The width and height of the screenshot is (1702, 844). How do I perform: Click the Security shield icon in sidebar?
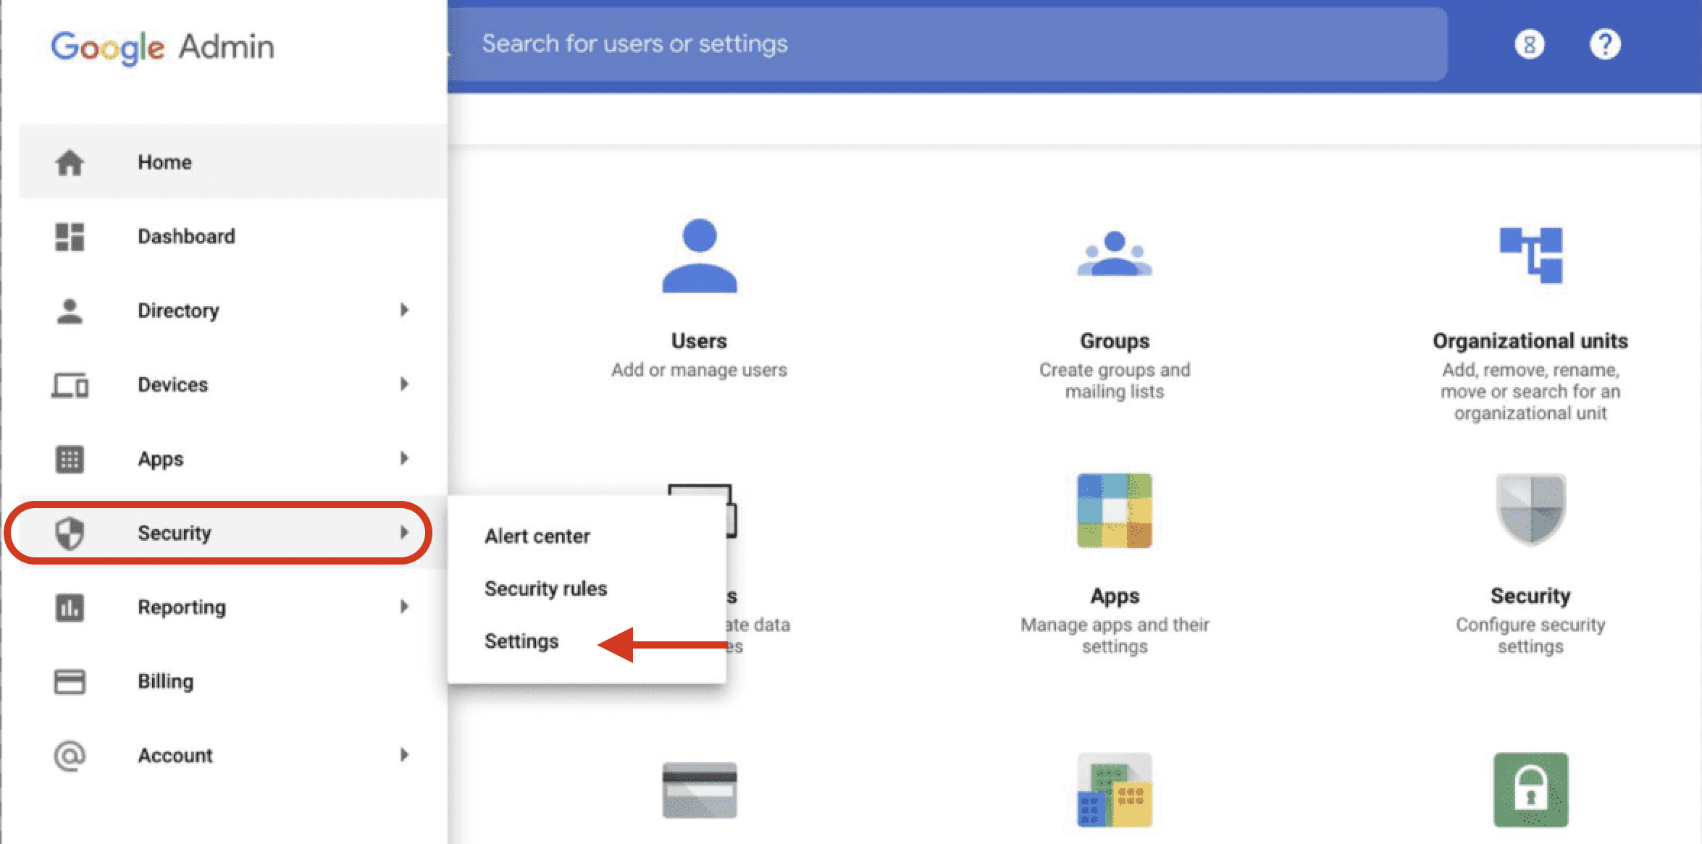coord(70,533)
